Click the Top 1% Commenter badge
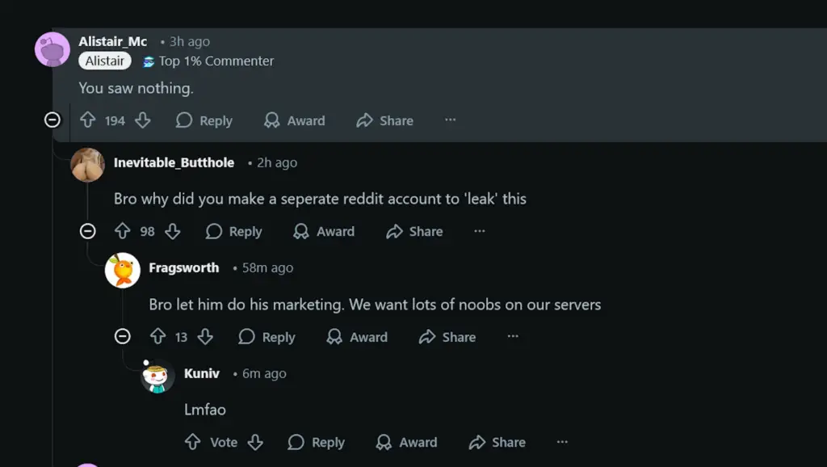The width and height of the screenshot is (827, 467). [207, 61]
